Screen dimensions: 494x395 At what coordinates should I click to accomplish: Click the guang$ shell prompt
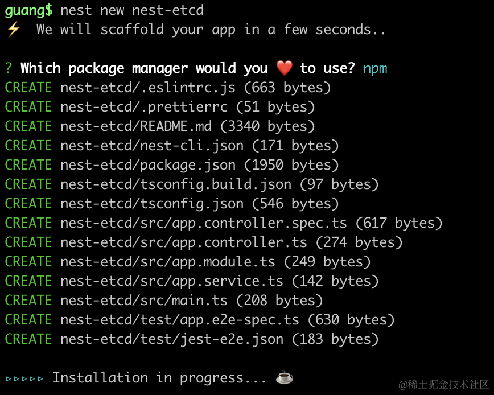click(29, 10)
